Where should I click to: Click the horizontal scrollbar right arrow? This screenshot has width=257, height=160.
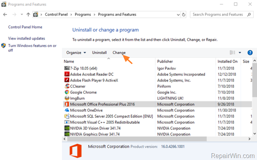249,139
